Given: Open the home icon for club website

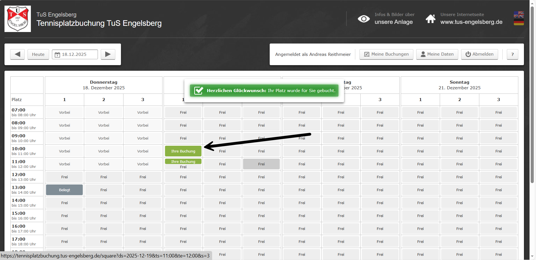Looking at the screenshot, I should click(430, 19).
